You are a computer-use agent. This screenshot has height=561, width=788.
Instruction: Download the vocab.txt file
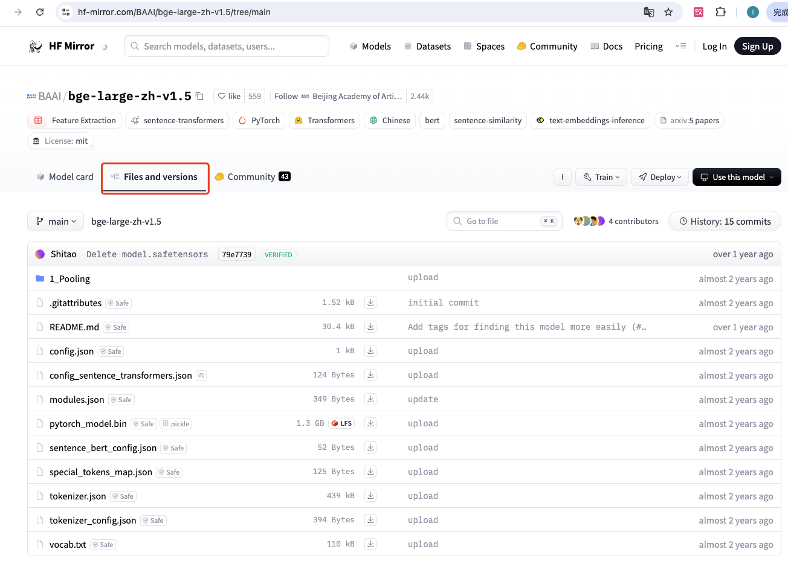tap(370, 544)
